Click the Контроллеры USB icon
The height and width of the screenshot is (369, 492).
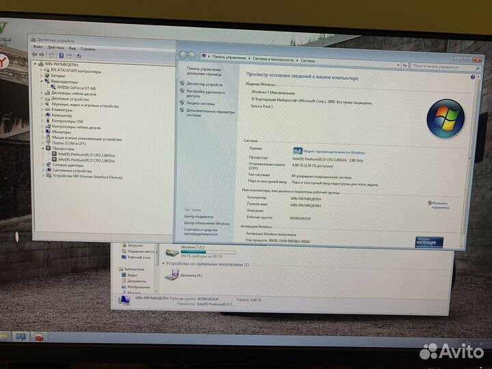coord(48,121)
